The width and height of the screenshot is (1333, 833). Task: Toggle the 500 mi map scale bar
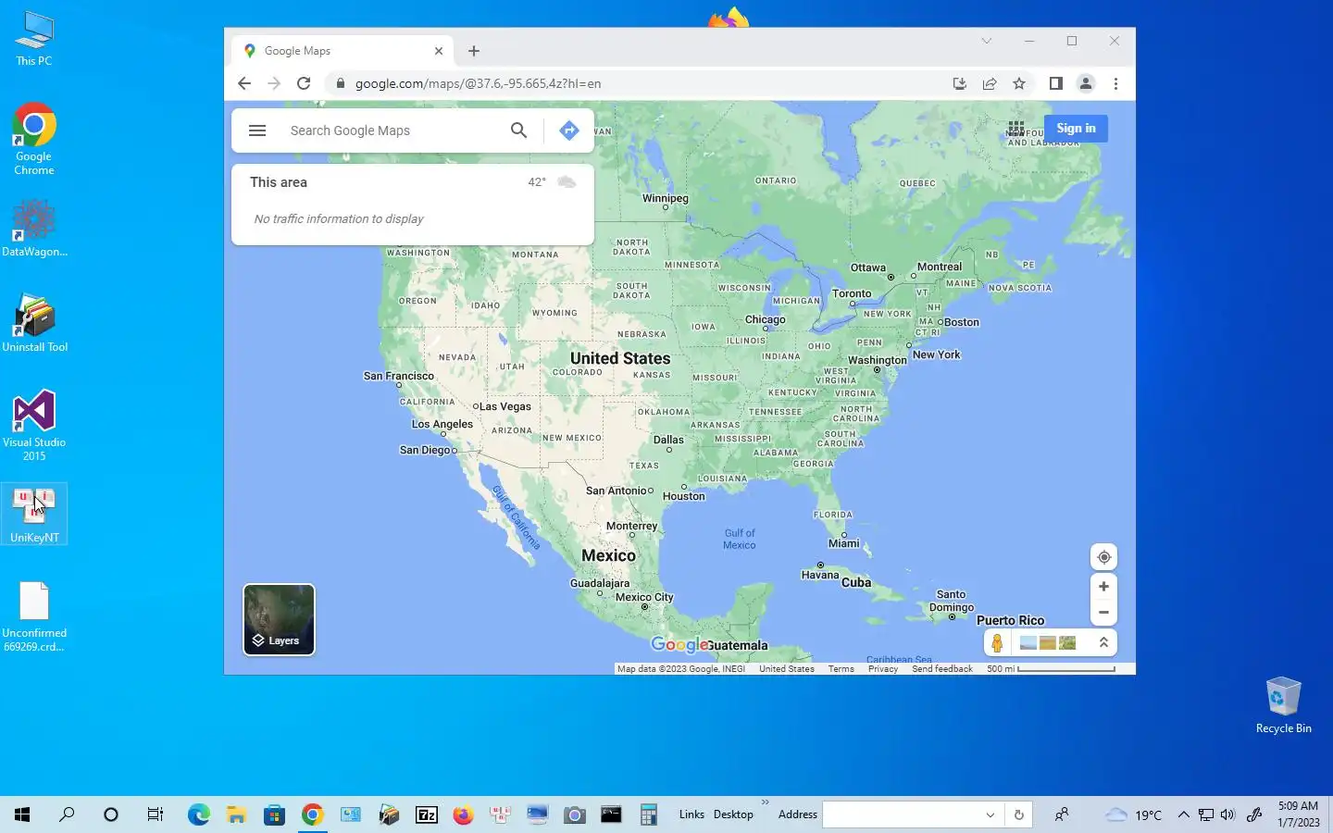tap(1051, 669)
